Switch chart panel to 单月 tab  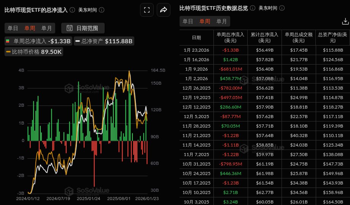46,28
